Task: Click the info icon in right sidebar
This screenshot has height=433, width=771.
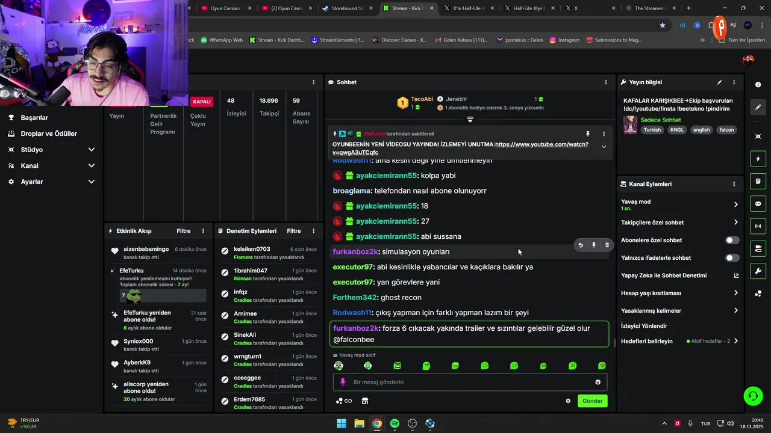Action: [x=758, y=85]
